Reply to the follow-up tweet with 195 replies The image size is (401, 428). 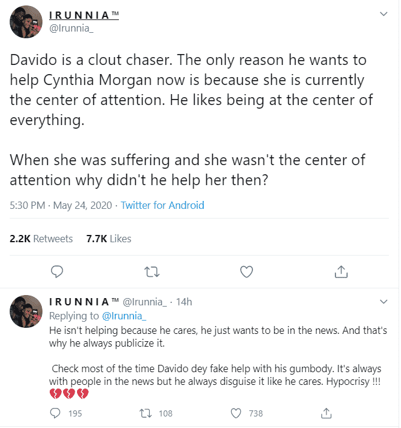coord(56,413)
